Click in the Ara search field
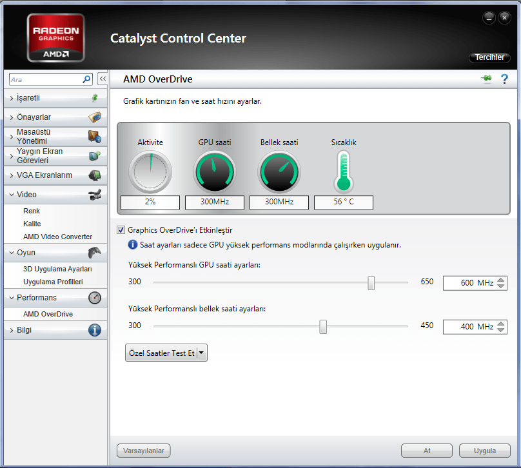 pyautogui.click(x=46, y=79)
